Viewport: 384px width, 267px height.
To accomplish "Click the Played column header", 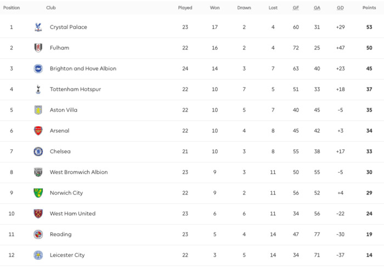I will tap(185, 8).
